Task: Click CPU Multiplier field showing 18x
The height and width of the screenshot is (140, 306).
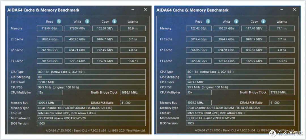Action: 50,92
